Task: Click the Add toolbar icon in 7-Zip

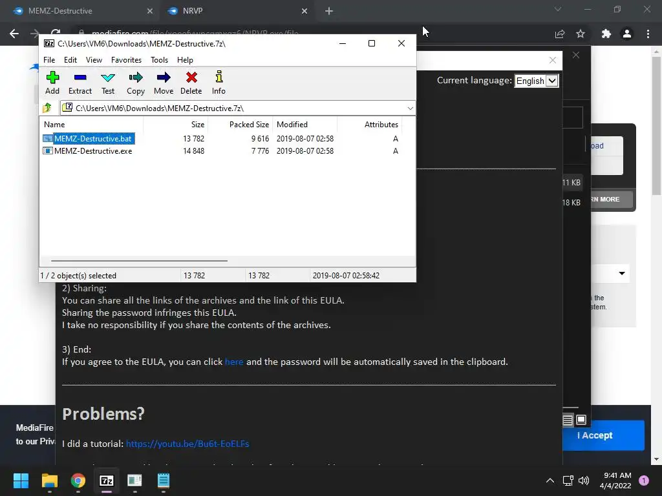Action: [x=52, y=83]
